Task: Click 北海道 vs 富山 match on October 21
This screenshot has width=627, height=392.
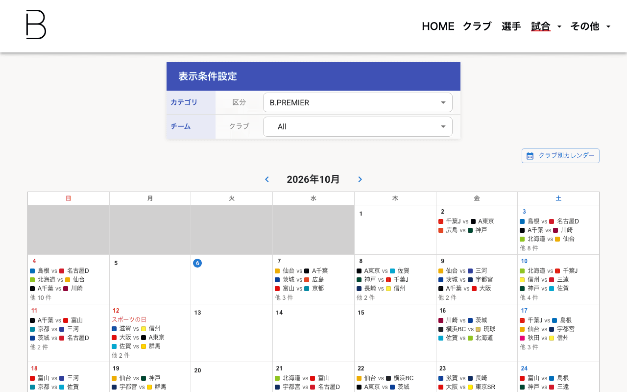Action: point(303,378)
